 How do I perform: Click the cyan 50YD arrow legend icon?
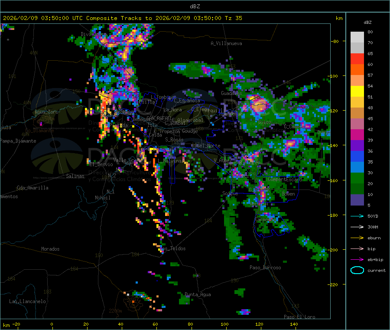click(x=357, y=216)
